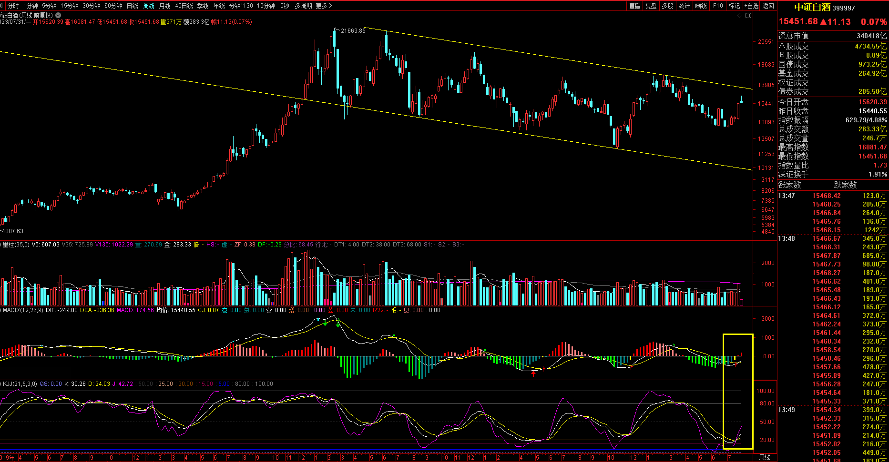Click the 今日开盘 value 15620.39
Screen dimensions: 889x462
tap(873, 102)
